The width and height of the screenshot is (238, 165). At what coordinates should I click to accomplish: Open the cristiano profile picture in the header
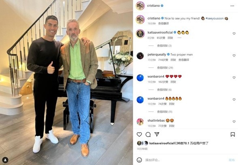[140, 6]
